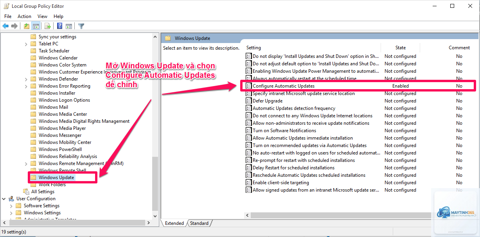Select Do not connect to Windows Update Internet locations
The height and width of the screenshot is (237, 480).
click(x=313, y=116)
